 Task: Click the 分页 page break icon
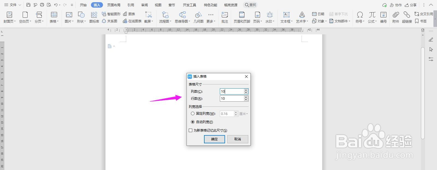(x=39, y=15)
